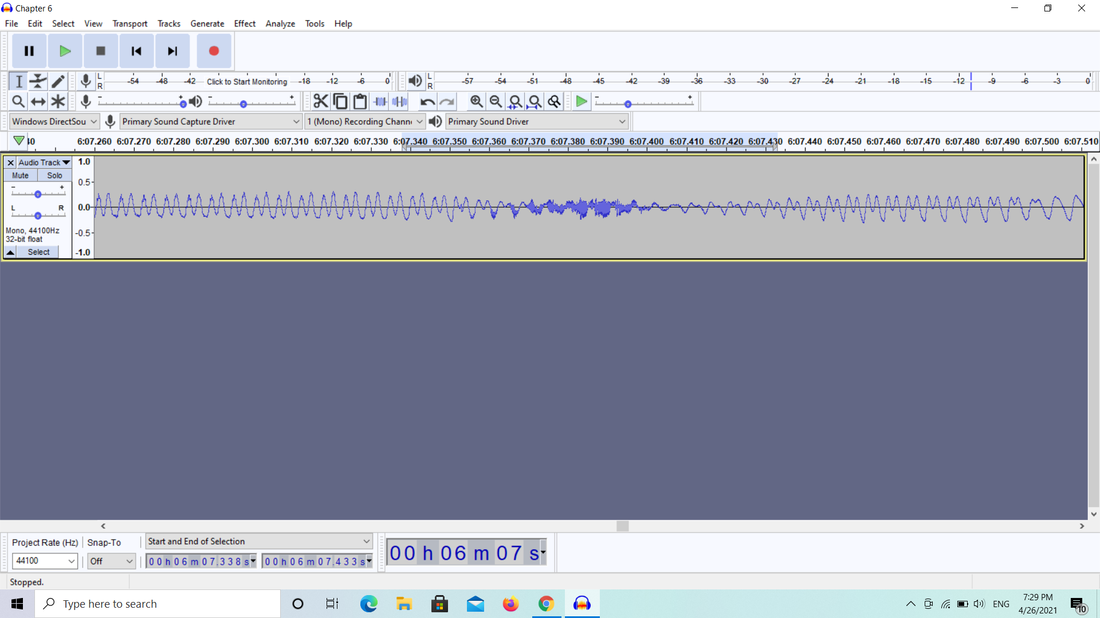Image resolution: width=1100 pixels, height=618 pixels.
Task: Trim audio outside selection
Action: (x=380, y=101)
